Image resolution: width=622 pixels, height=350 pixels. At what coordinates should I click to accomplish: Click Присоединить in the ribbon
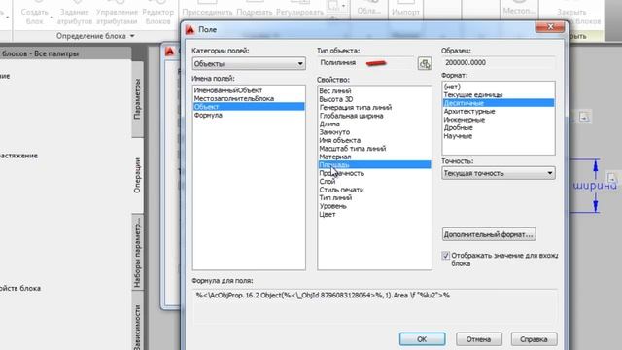(207, 11)
